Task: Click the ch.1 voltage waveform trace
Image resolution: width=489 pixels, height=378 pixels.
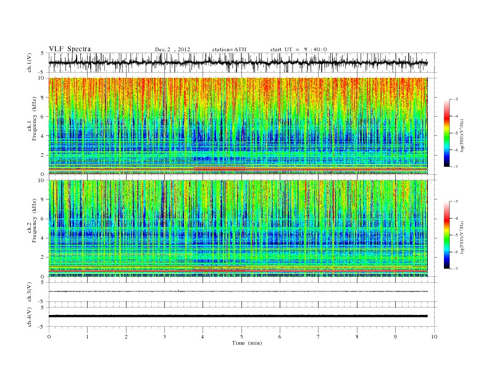Action: [238, 62]
